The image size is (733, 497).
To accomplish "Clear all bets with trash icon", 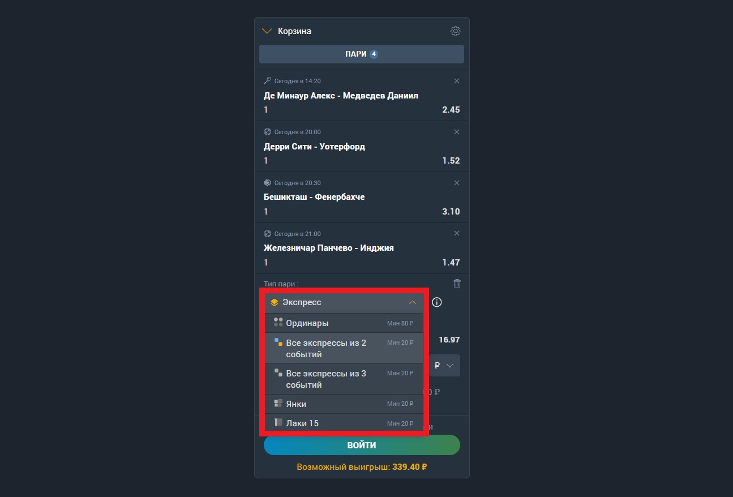I will pyautogui.click(x=457, y=284).
